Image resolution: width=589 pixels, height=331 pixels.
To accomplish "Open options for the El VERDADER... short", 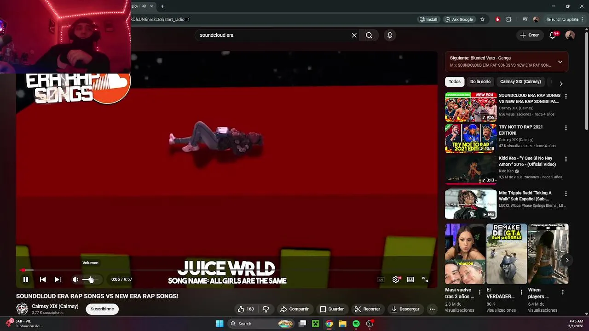I will [521, 292].
